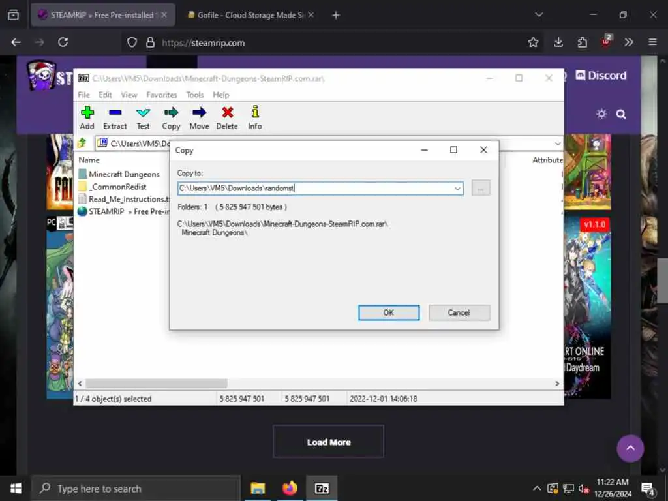The image size is (668, 501).
Task: Open Firefox extensions icon
Action: 582,42
